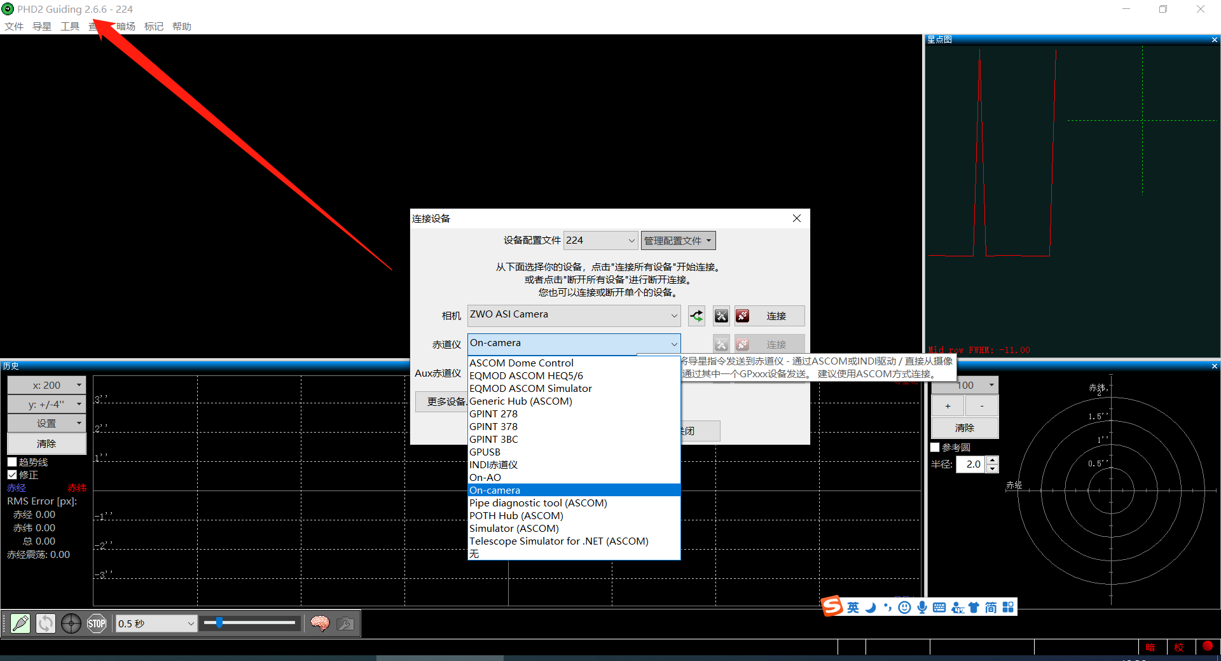Click the 校 calibration status indicator
This screenshot has width=1221, height=661.
tap(1179, 647)
